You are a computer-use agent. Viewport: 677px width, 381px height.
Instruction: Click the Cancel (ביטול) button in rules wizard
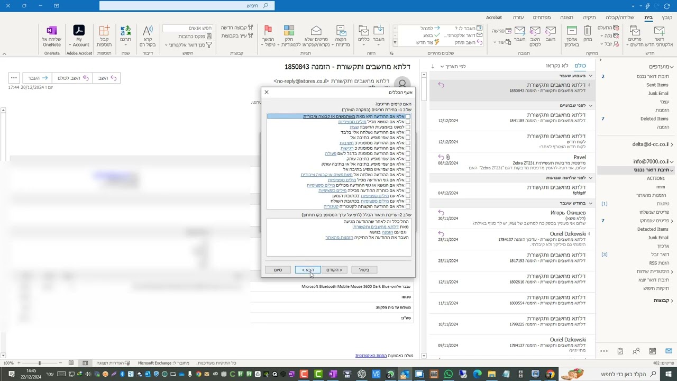(x=364, y=270)
